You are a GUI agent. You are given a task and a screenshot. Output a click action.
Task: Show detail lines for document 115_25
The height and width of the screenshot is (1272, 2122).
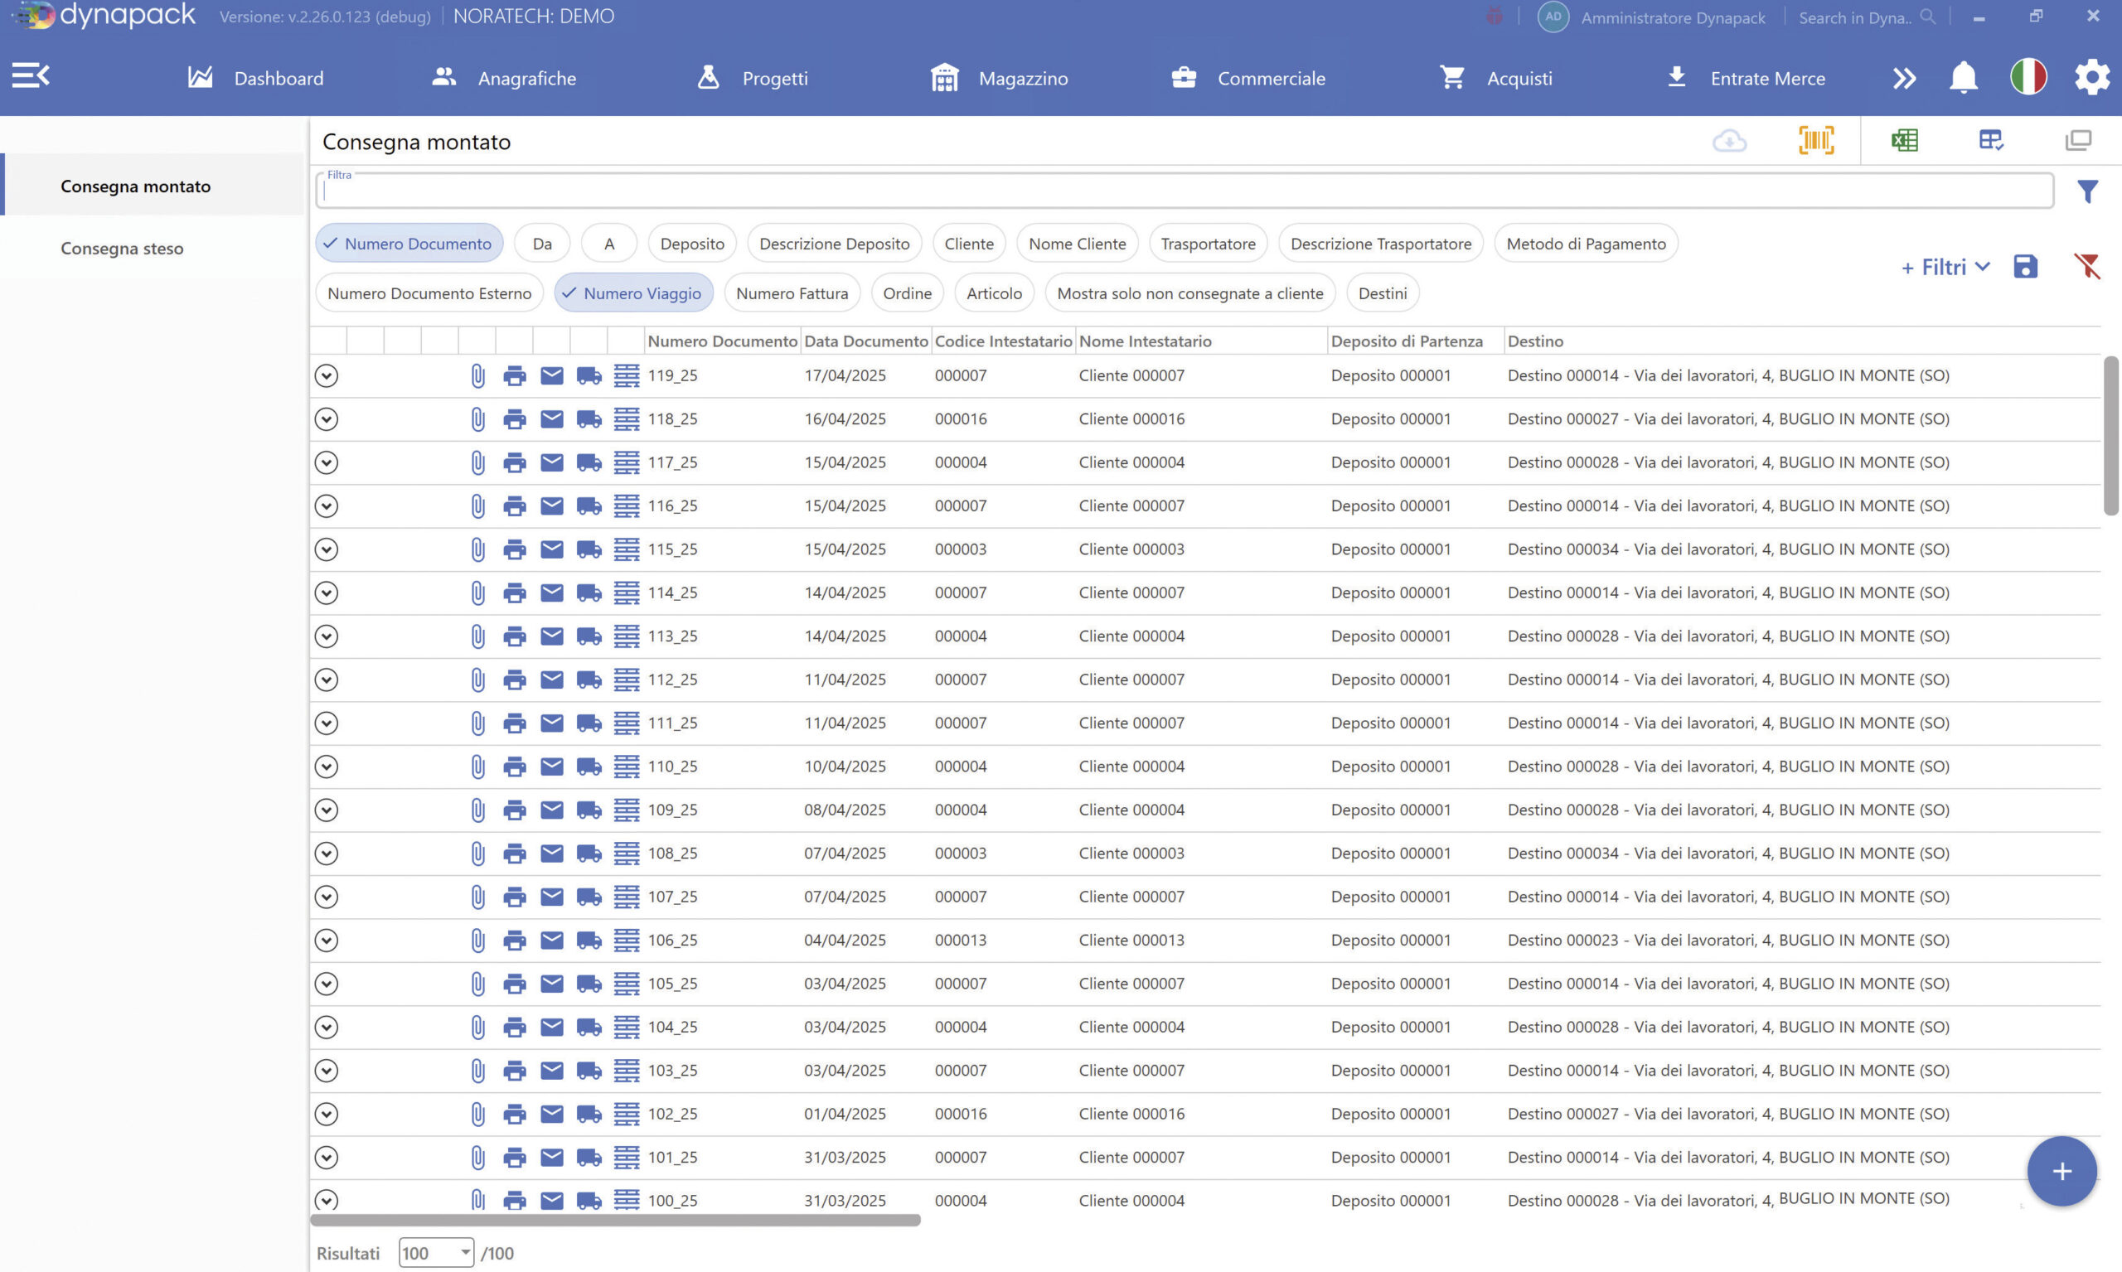tap(627, 549)
